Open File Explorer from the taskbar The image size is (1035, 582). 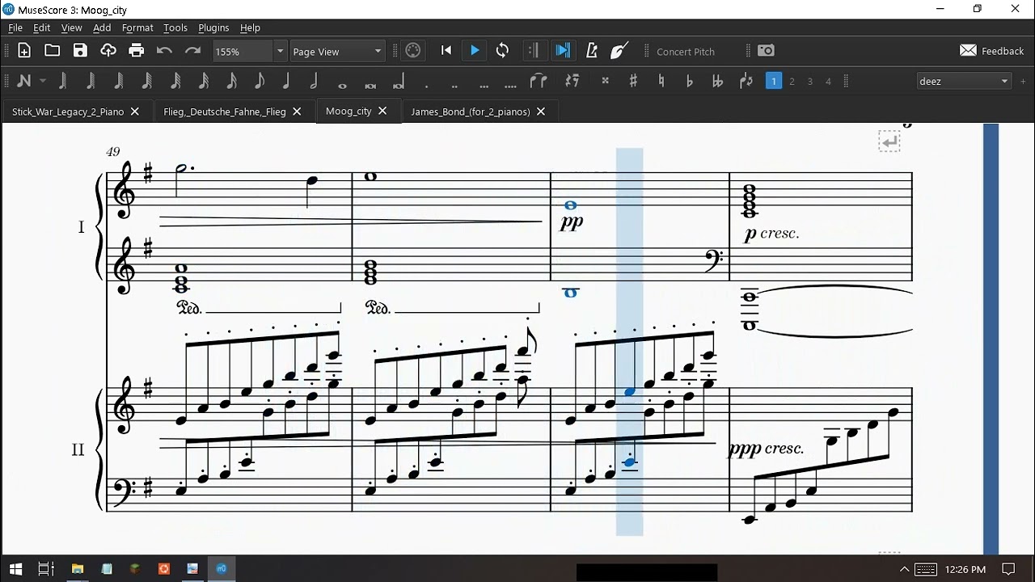(x=78, y=569)
